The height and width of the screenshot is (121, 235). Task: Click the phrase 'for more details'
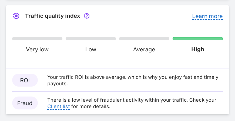click(x=91, y=107)
